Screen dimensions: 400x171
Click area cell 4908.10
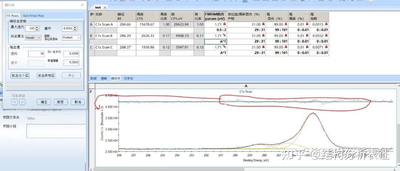182,36
